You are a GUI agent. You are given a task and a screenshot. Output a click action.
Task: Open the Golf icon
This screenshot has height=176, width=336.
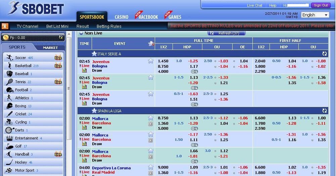point(10,146)
